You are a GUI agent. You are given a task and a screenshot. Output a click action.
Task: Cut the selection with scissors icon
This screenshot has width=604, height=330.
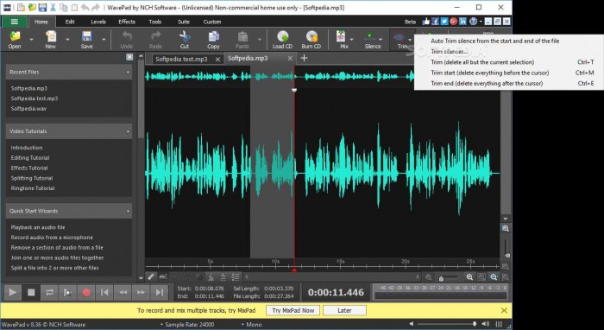pyautogui.click(x=185, y=36)
